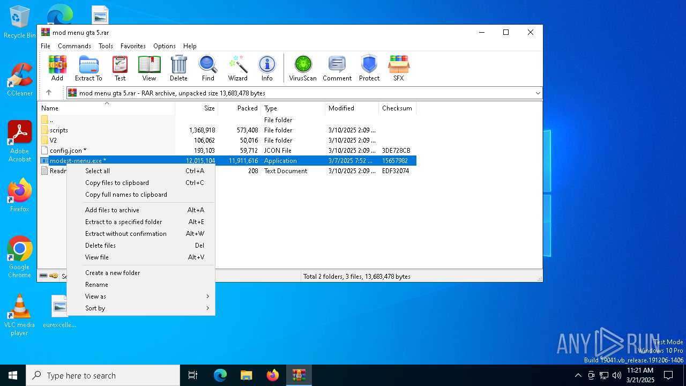Select the V2 folder row
This screenshot has height=386, width=686.
coord(227,140)
